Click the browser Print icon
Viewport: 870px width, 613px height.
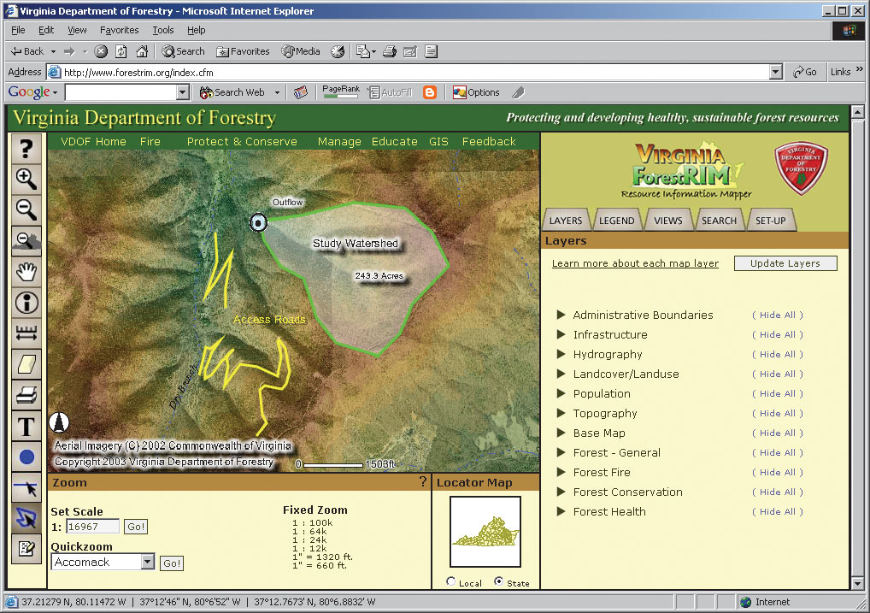click(x=390, y=51)
